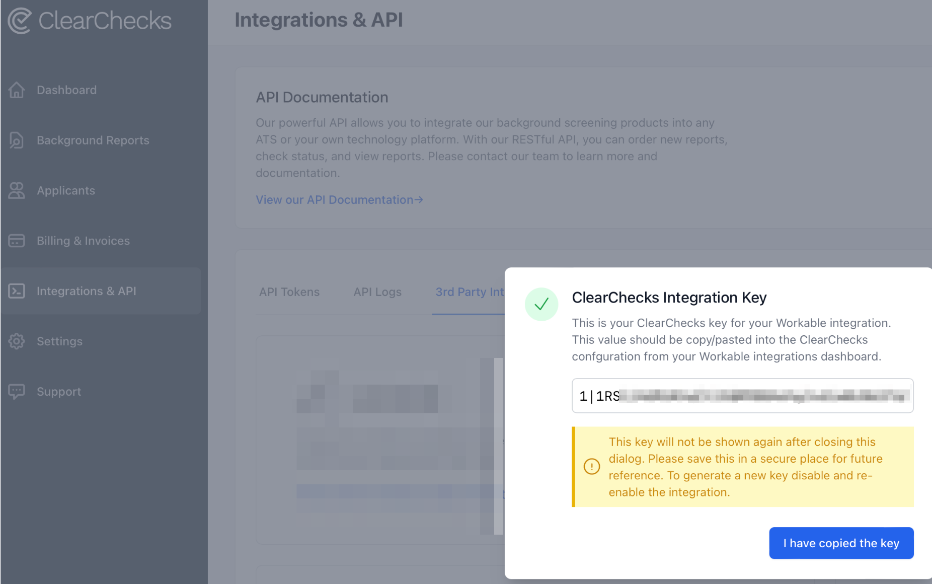Click the Integrations & API terminal icon
Viewport: 932px width, 584px height.
click(17, 291)
